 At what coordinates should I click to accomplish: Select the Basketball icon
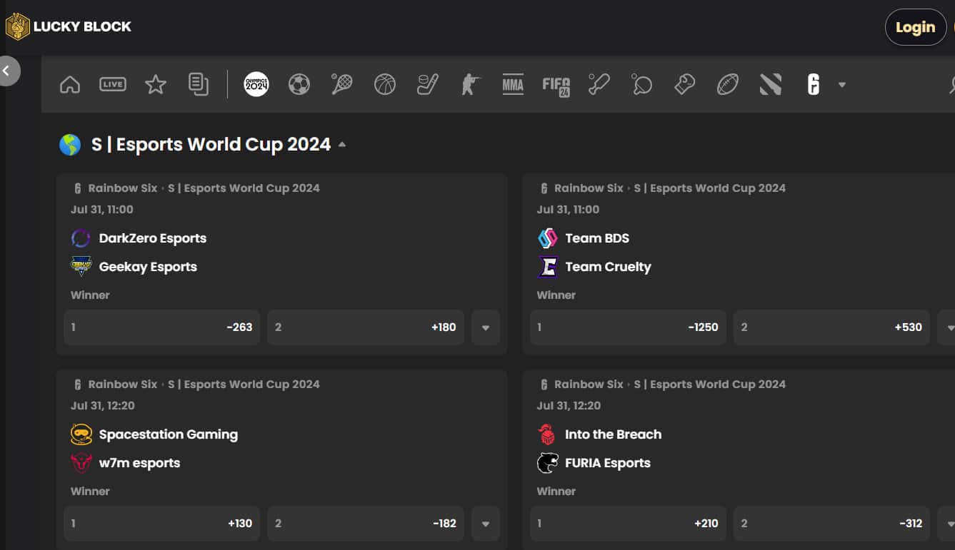(385, 85)
